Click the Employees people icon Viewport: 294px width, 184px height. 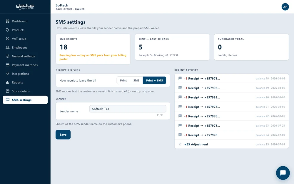(x=8, y=47)
